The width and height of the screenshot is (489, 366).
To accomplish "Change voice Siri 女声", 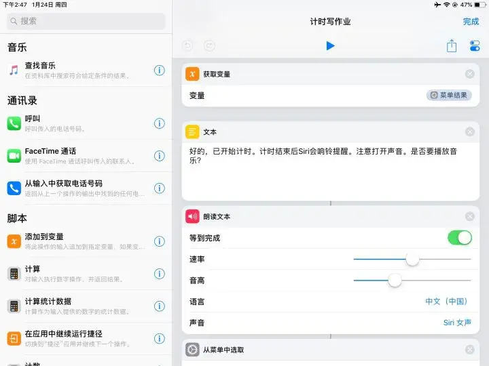I will point(457,323).
